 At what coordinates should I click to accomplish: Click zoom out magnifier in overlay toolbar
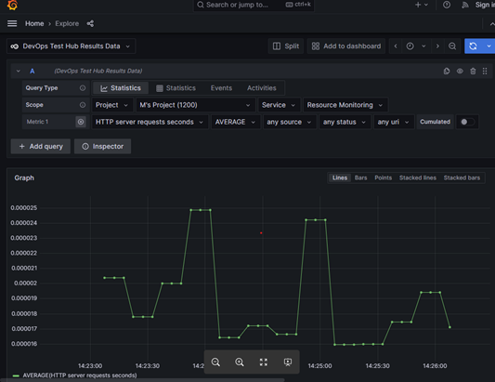coord(215,362)
